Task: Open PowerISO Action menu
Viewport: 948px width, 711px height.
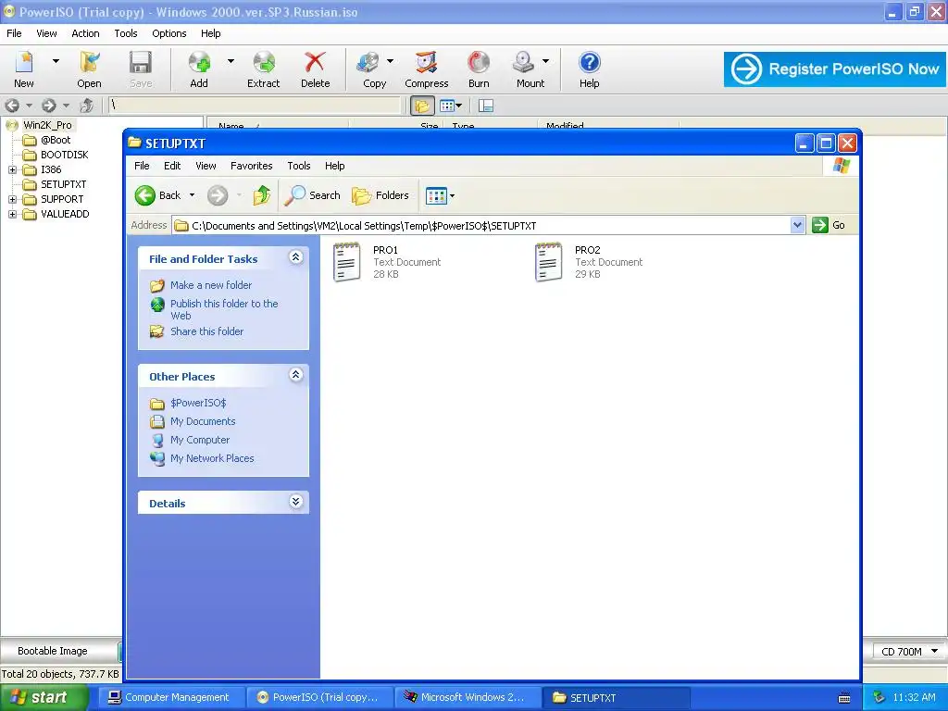Action: [x=85, y=33]
